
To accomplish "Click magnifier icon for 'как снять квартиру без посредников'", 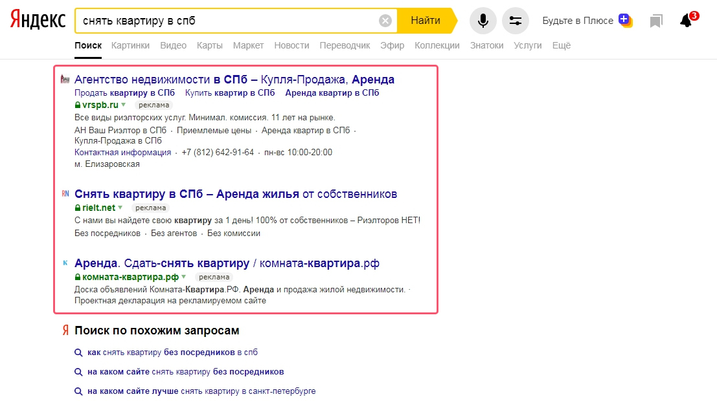I will [x=78, y=352].
